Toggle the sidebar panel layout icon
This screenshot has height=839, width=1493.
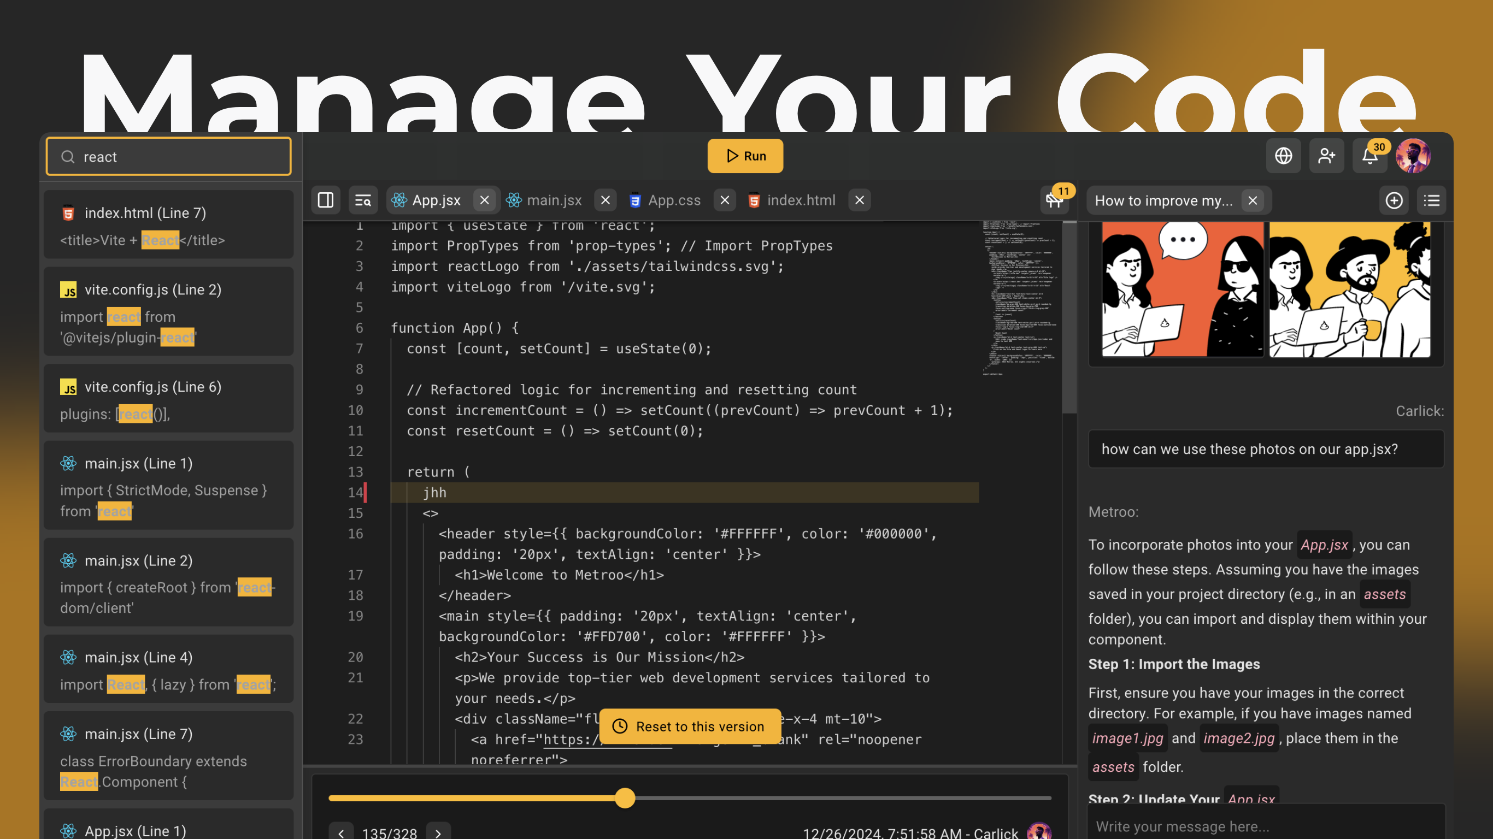[x=326, y=200]
